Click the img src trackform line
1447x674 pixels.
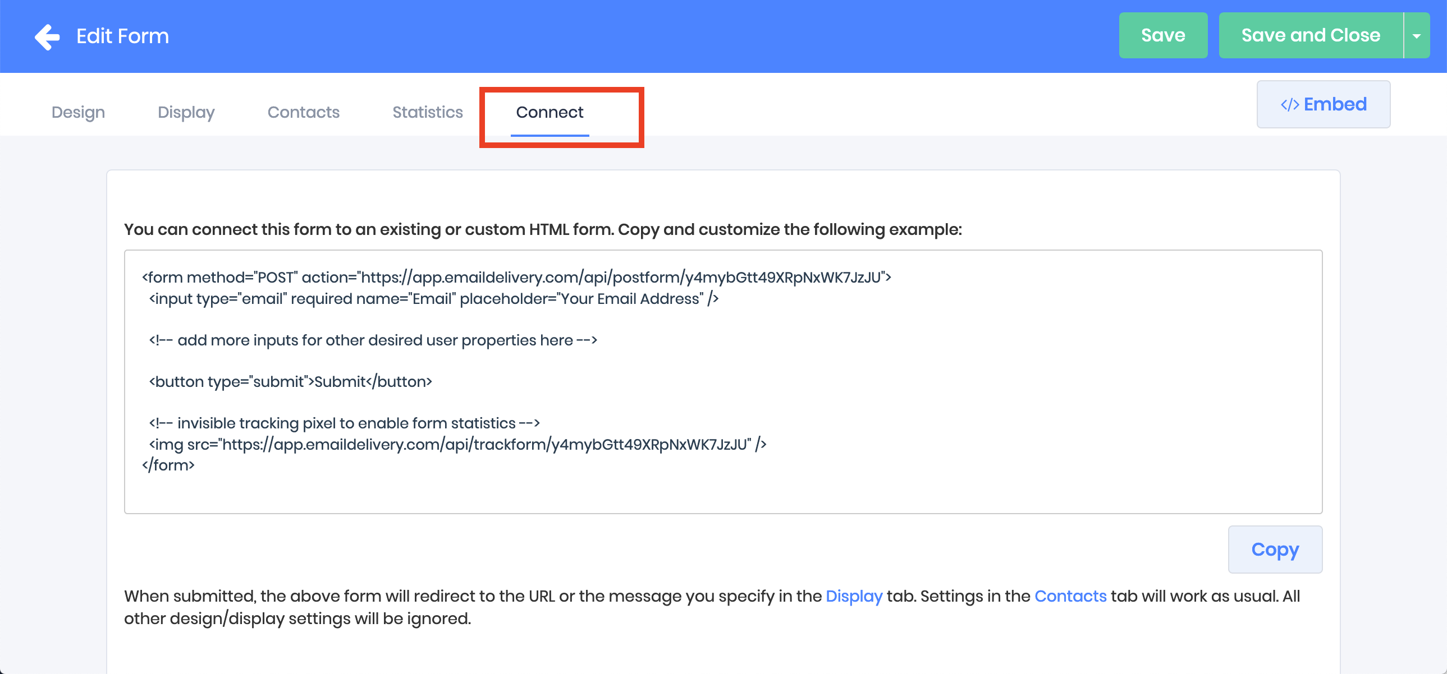click(457, 445)
